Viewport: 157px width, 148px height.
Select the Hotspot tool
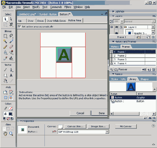pyautogui.click(x=5, y=92)
